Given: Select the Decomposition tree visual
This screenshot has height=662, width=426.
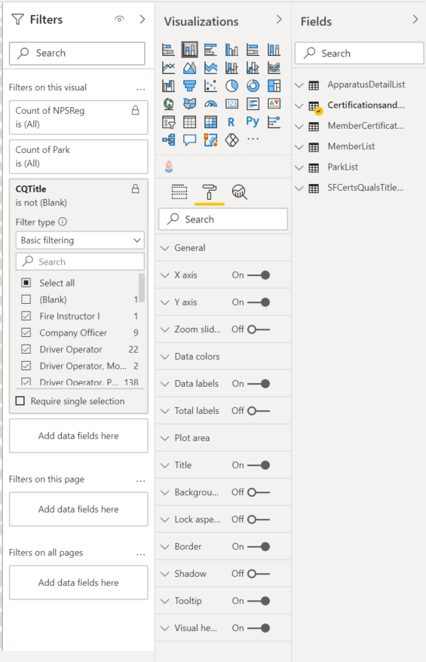Looking at the screenshot, I should (x=168, y=139).
